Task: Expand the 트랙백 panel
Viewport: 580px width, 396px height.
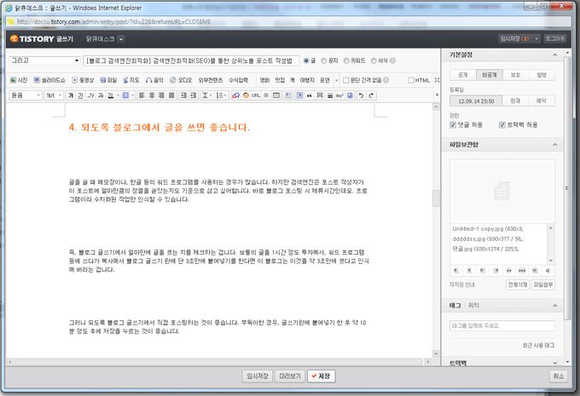Action: (555, 363)
